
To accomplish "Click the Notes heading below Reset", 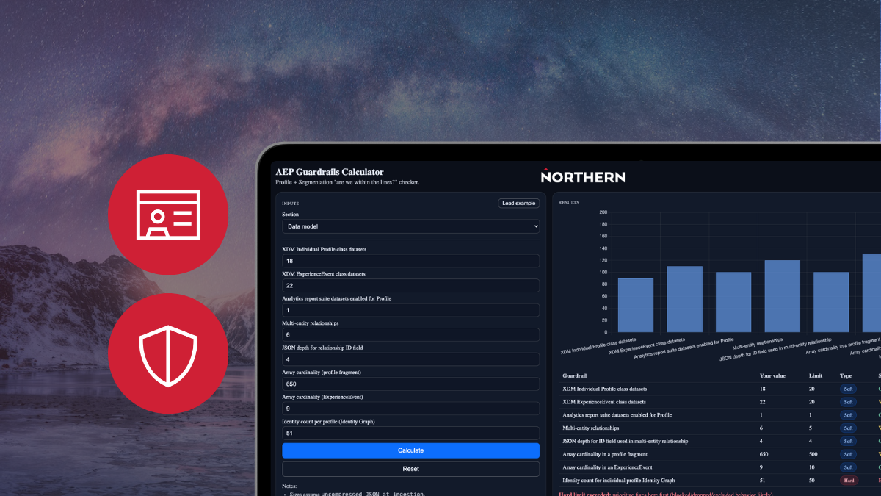I will [x=290, y=486].
